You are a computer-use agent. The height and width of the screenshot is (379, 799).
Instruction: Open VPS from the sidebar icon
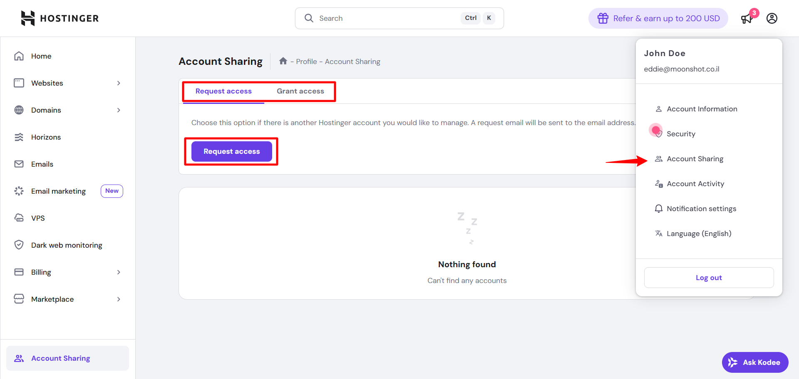pyautogui.click(x=19, y=218)
